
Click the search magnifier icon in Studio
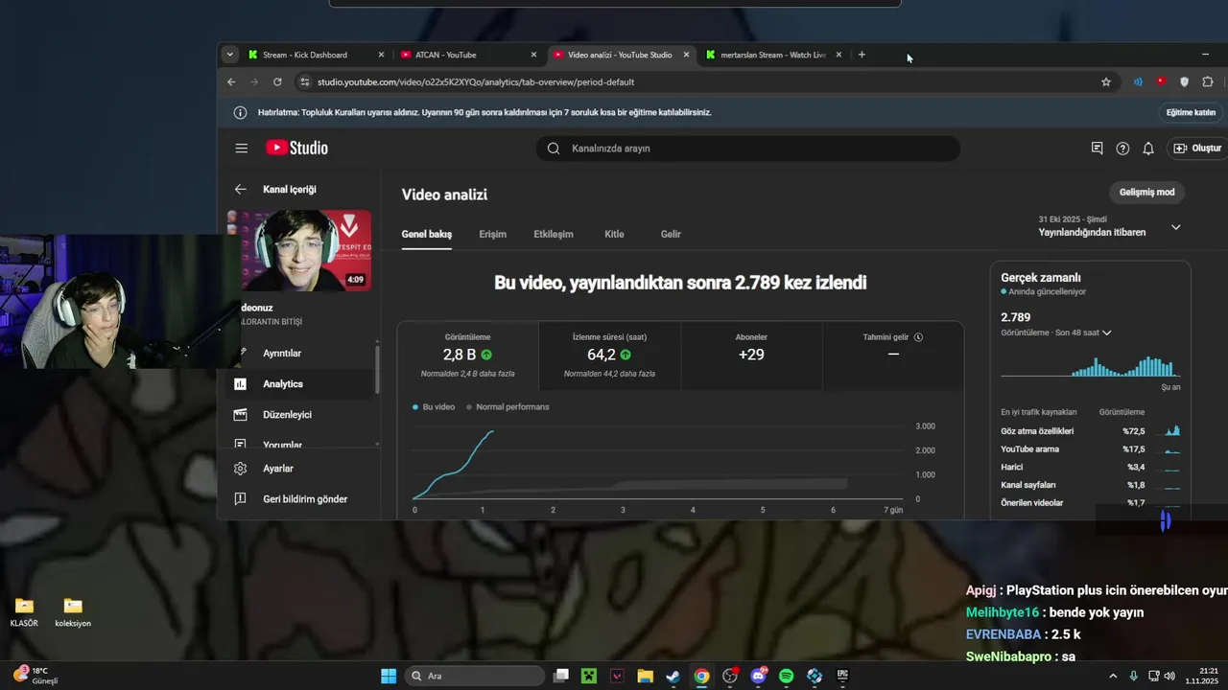click(554, 149)
